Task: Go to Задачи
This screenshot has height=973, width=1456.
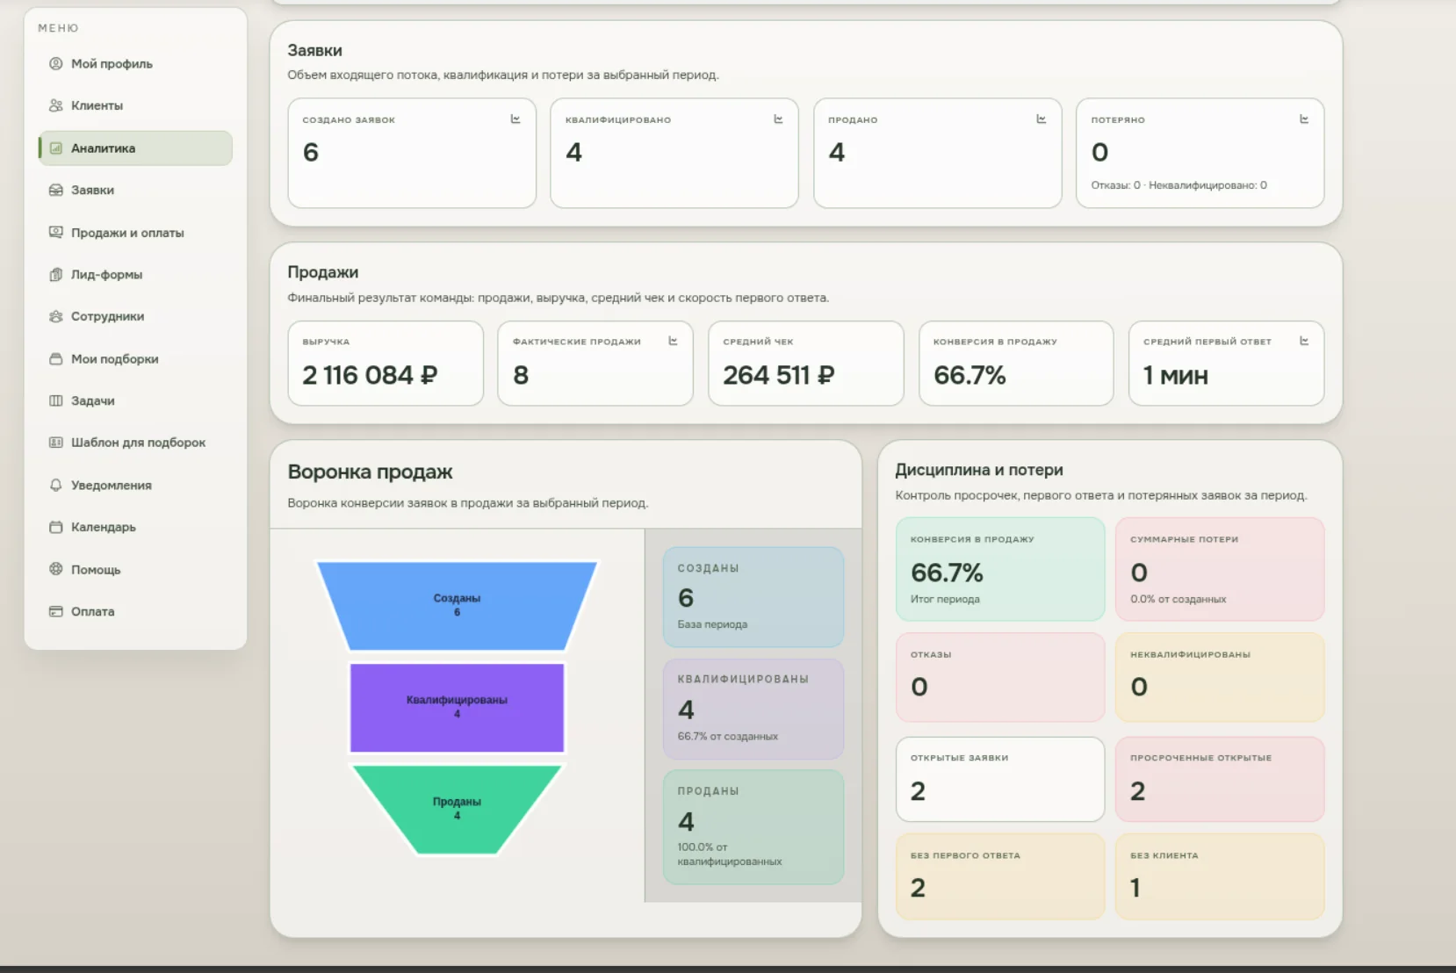Action: pos(135,400)
